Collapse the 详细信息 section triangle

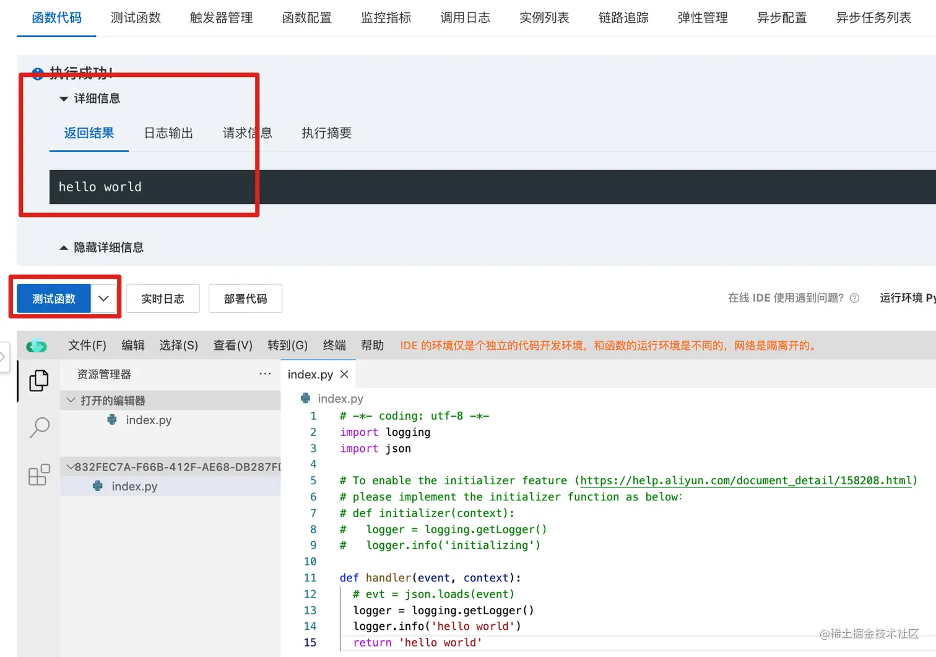pos(64,98)
